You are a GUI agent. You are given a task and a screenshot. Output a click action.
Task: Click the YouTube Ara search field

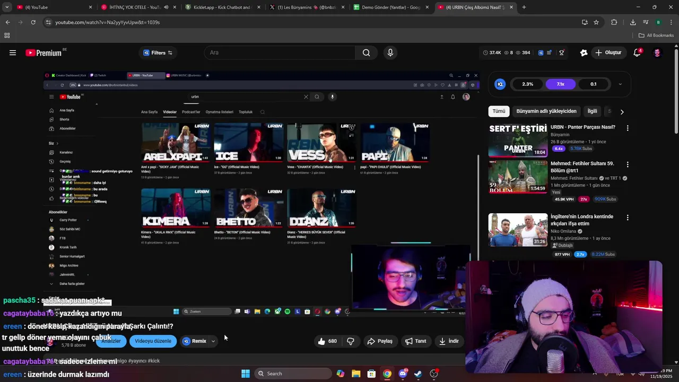pyautogui.click(x=280, y=53)
